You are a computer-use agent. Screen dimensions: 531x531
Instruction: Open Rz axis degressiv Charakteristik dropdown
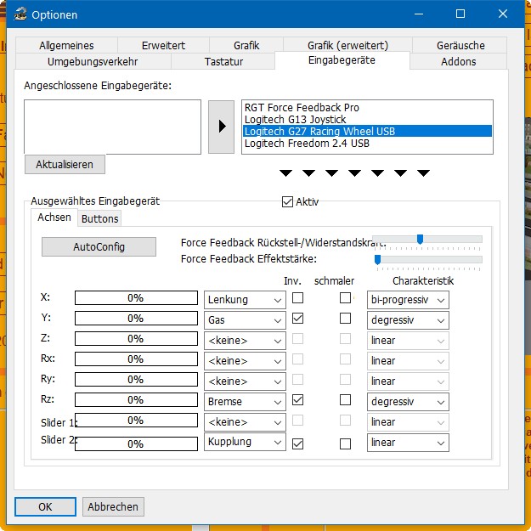pos(408,401)
